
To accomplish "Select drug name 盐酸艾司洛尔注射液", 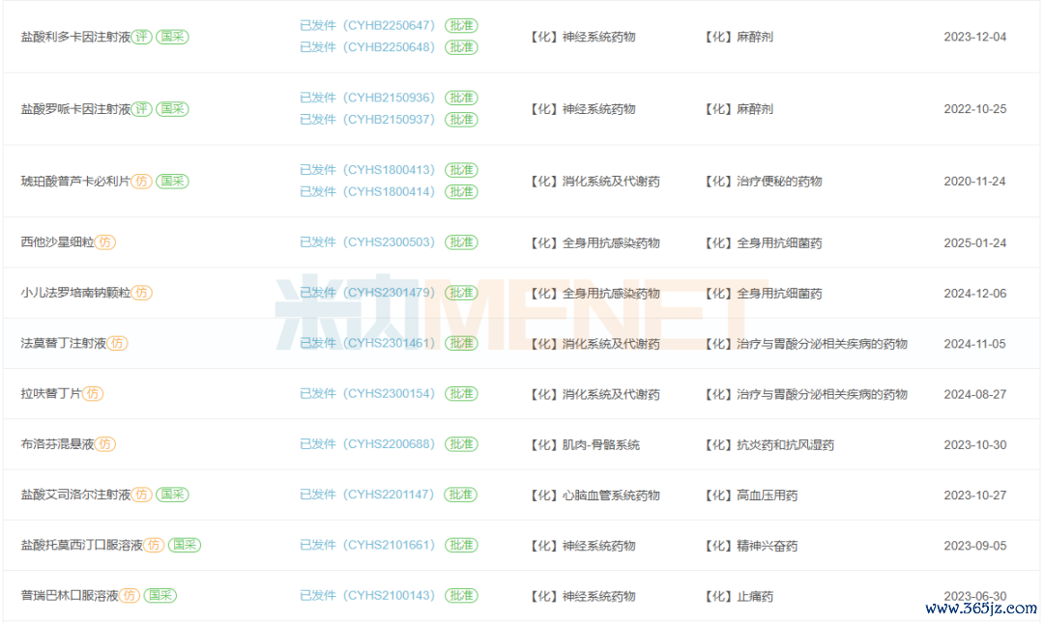I will click(x=76, y=495).
